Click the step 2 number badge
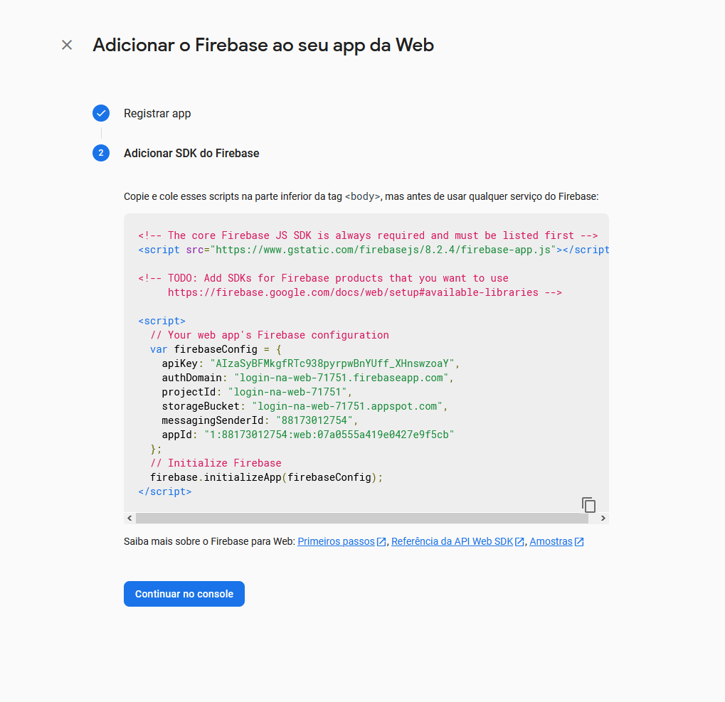 click(101, 153)
